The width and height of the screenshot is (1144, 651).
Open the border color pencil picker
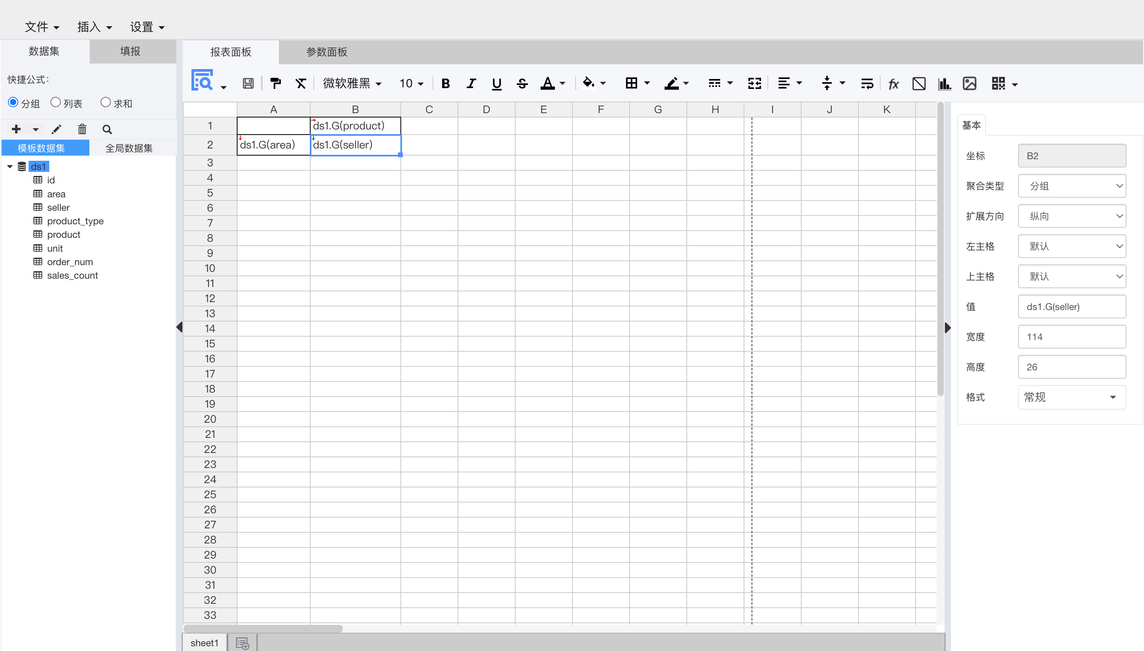[676, 84]
